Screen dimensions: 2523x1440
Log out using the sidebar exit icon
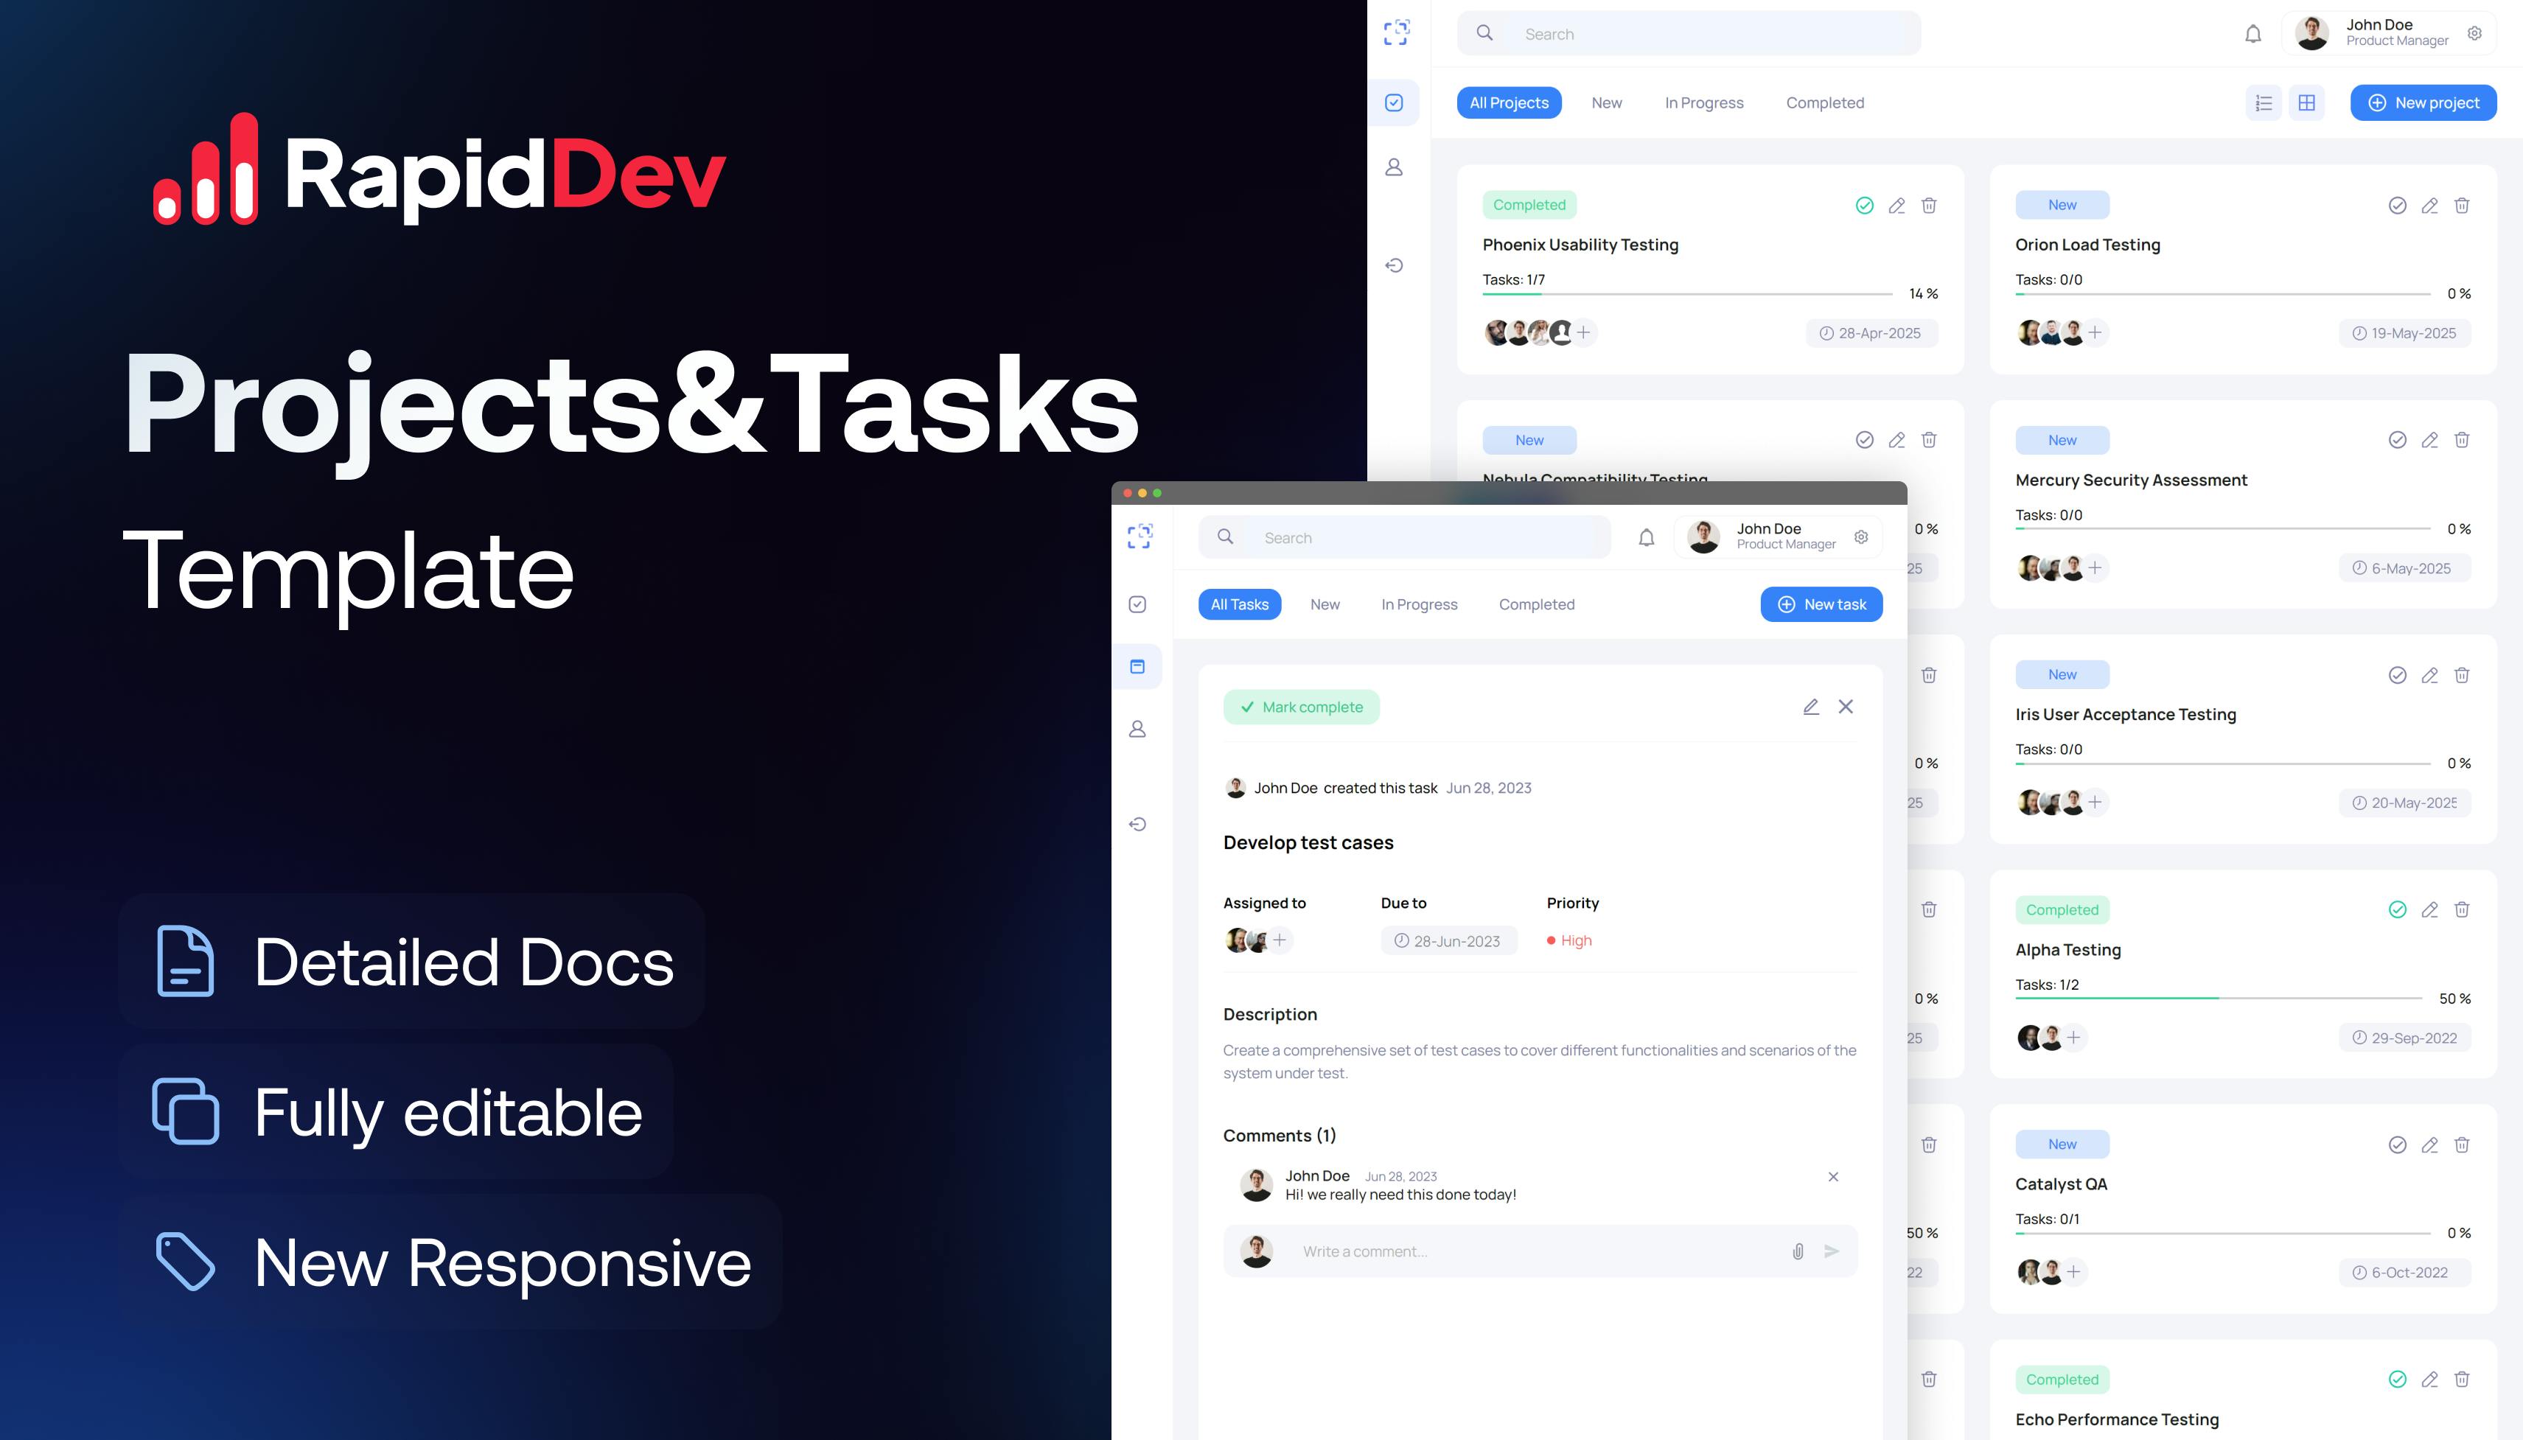point(1395,265)
